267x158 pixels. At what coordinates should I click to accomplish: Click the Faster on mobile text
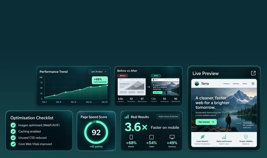click(x=165, y=127)
